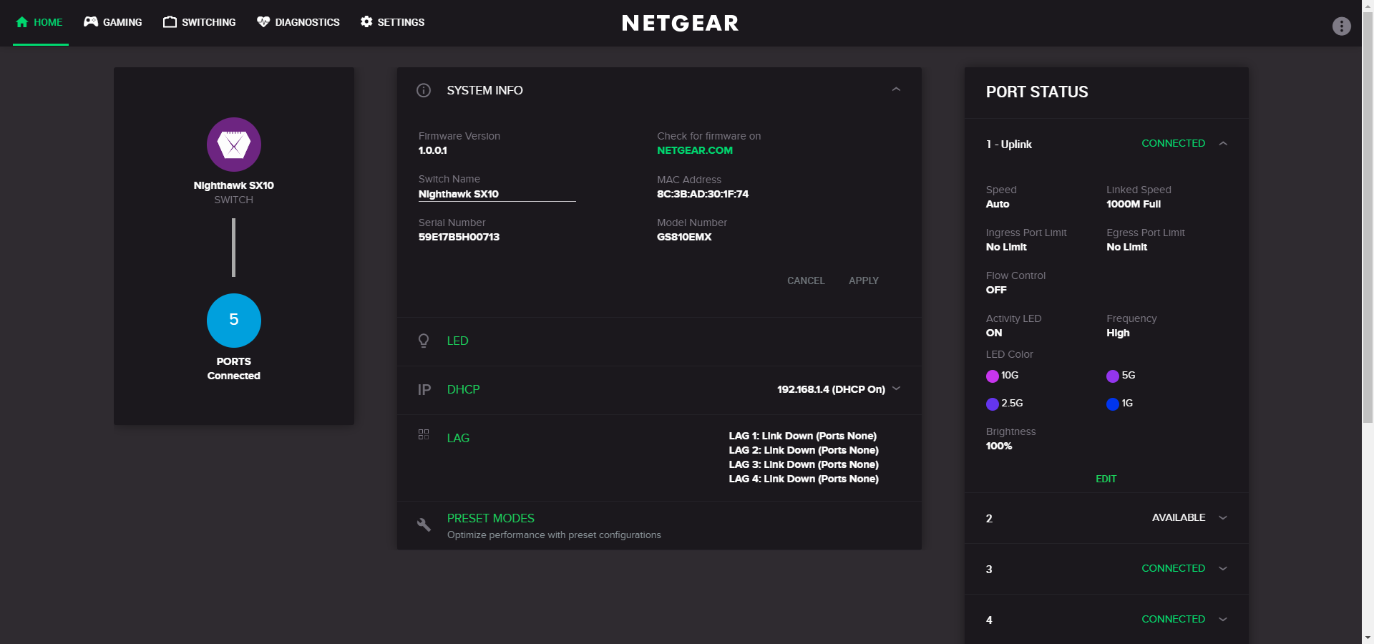Viewport: 1374px width, 644px height.
Task: Click the Switching rectangle icon
Action: [170, 22]
